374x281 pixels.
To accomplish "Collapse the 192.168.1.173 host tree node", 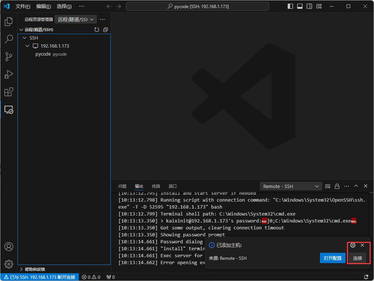I will click(x=27, y=46).
